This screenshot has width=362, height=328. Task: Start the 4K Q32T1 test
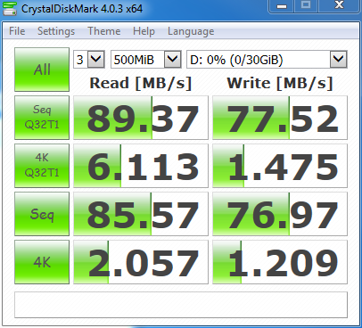pyautogui.click(x=42, y=166)
